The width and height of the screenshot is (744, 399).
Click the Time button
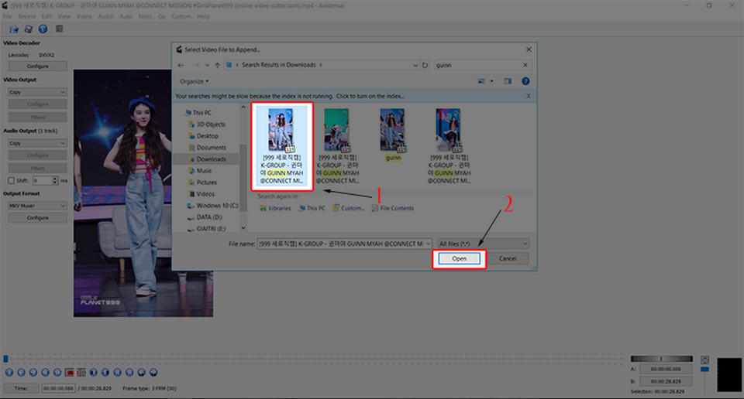click(21, 388)
